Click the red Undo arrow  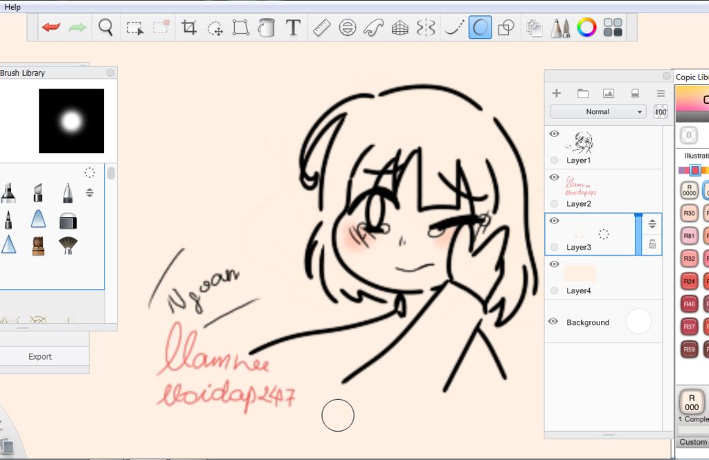click(51, 28)
